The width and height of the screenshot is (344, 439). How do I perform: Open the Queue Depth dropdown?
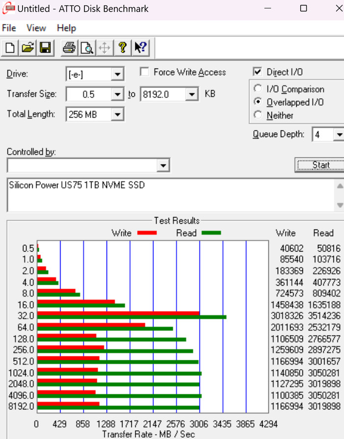point(339,135)
